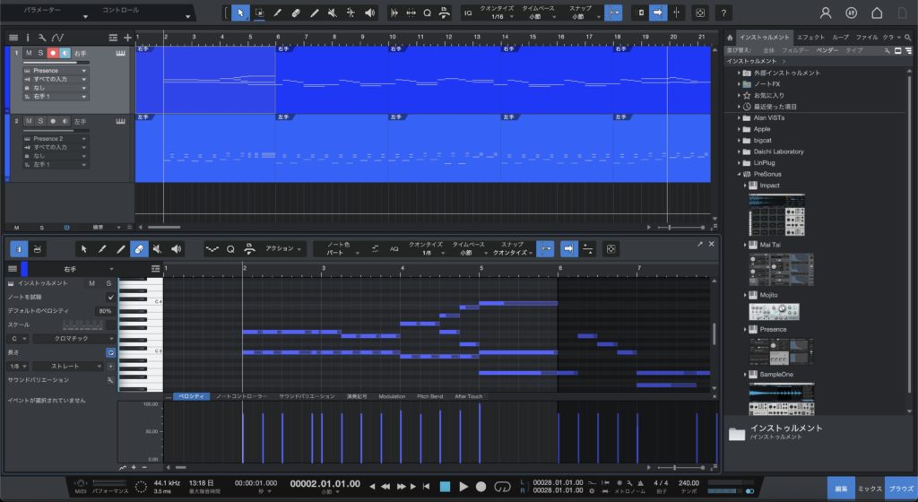Open the Modulation automation lane tab
This screenshot has width=918, height=502.
[392, 395]
